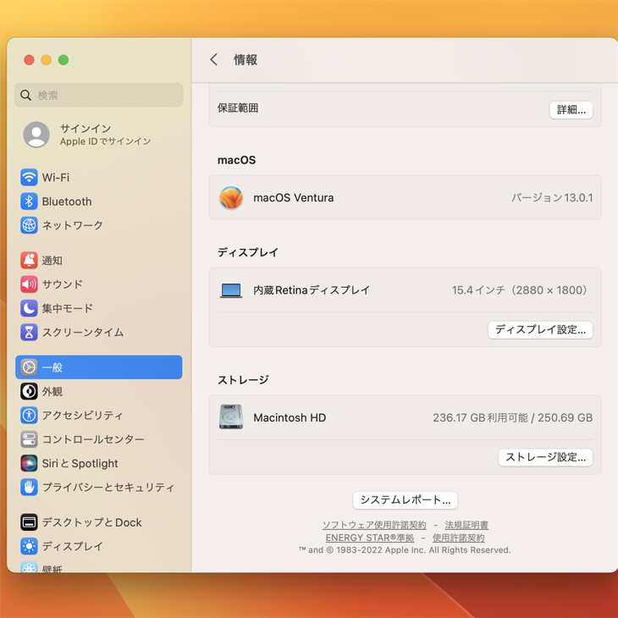
Task: Click the ディスプレイ sun icon in sidebar
Action: tap(29, 546)
